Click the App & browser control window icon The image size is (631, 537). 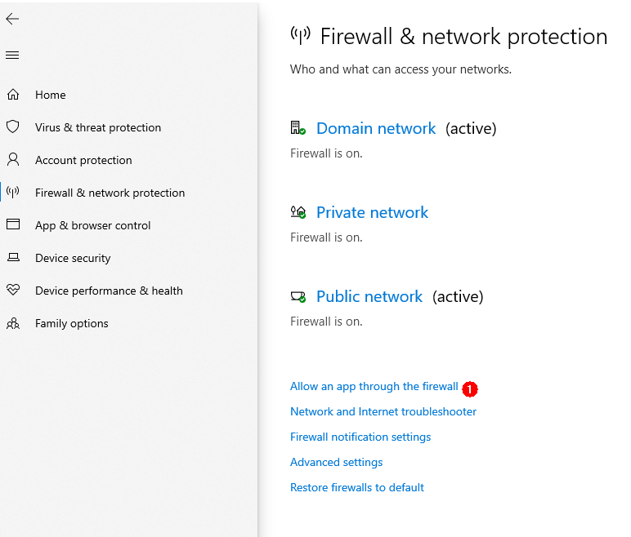click(12, 225)
